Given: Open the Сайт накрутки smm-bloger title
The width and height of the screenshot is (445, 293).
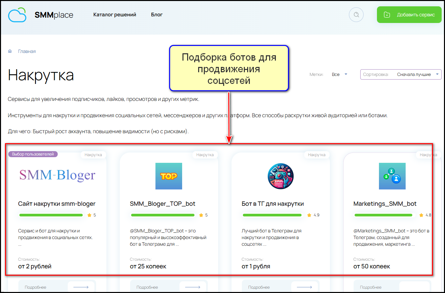Looking at the screenshot, I should point(57,204).
